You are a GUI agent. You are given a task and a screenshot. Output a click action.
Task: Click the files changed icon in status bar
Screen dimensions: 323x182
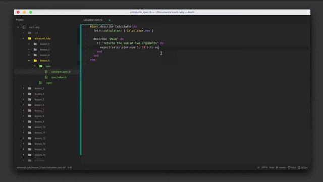tap(299, 167)
